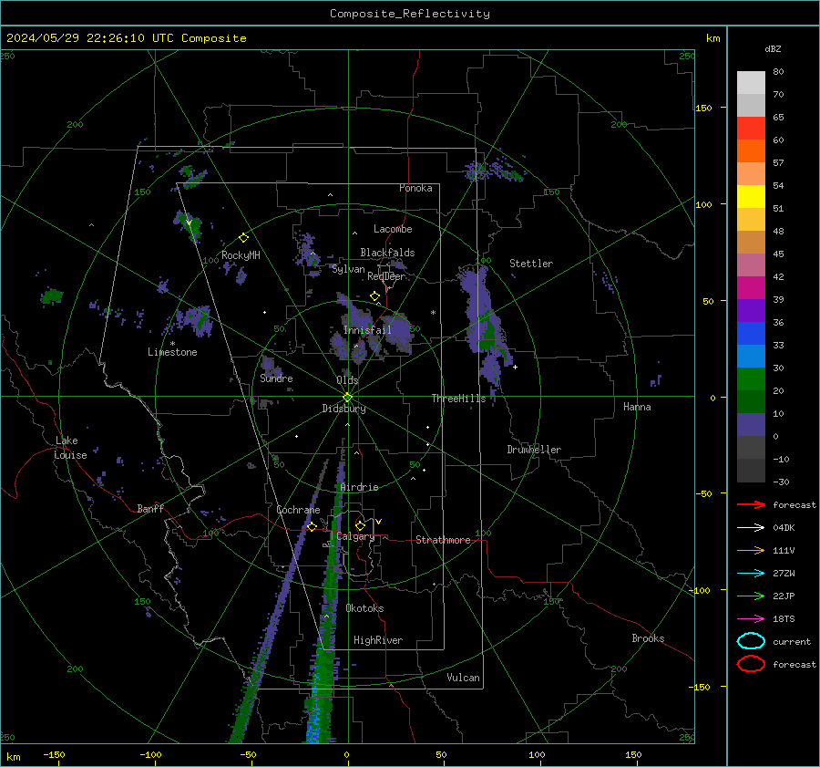Click the yellow diamond marker above Calgary
Screen dimensions: 820x767
(360, 525)
